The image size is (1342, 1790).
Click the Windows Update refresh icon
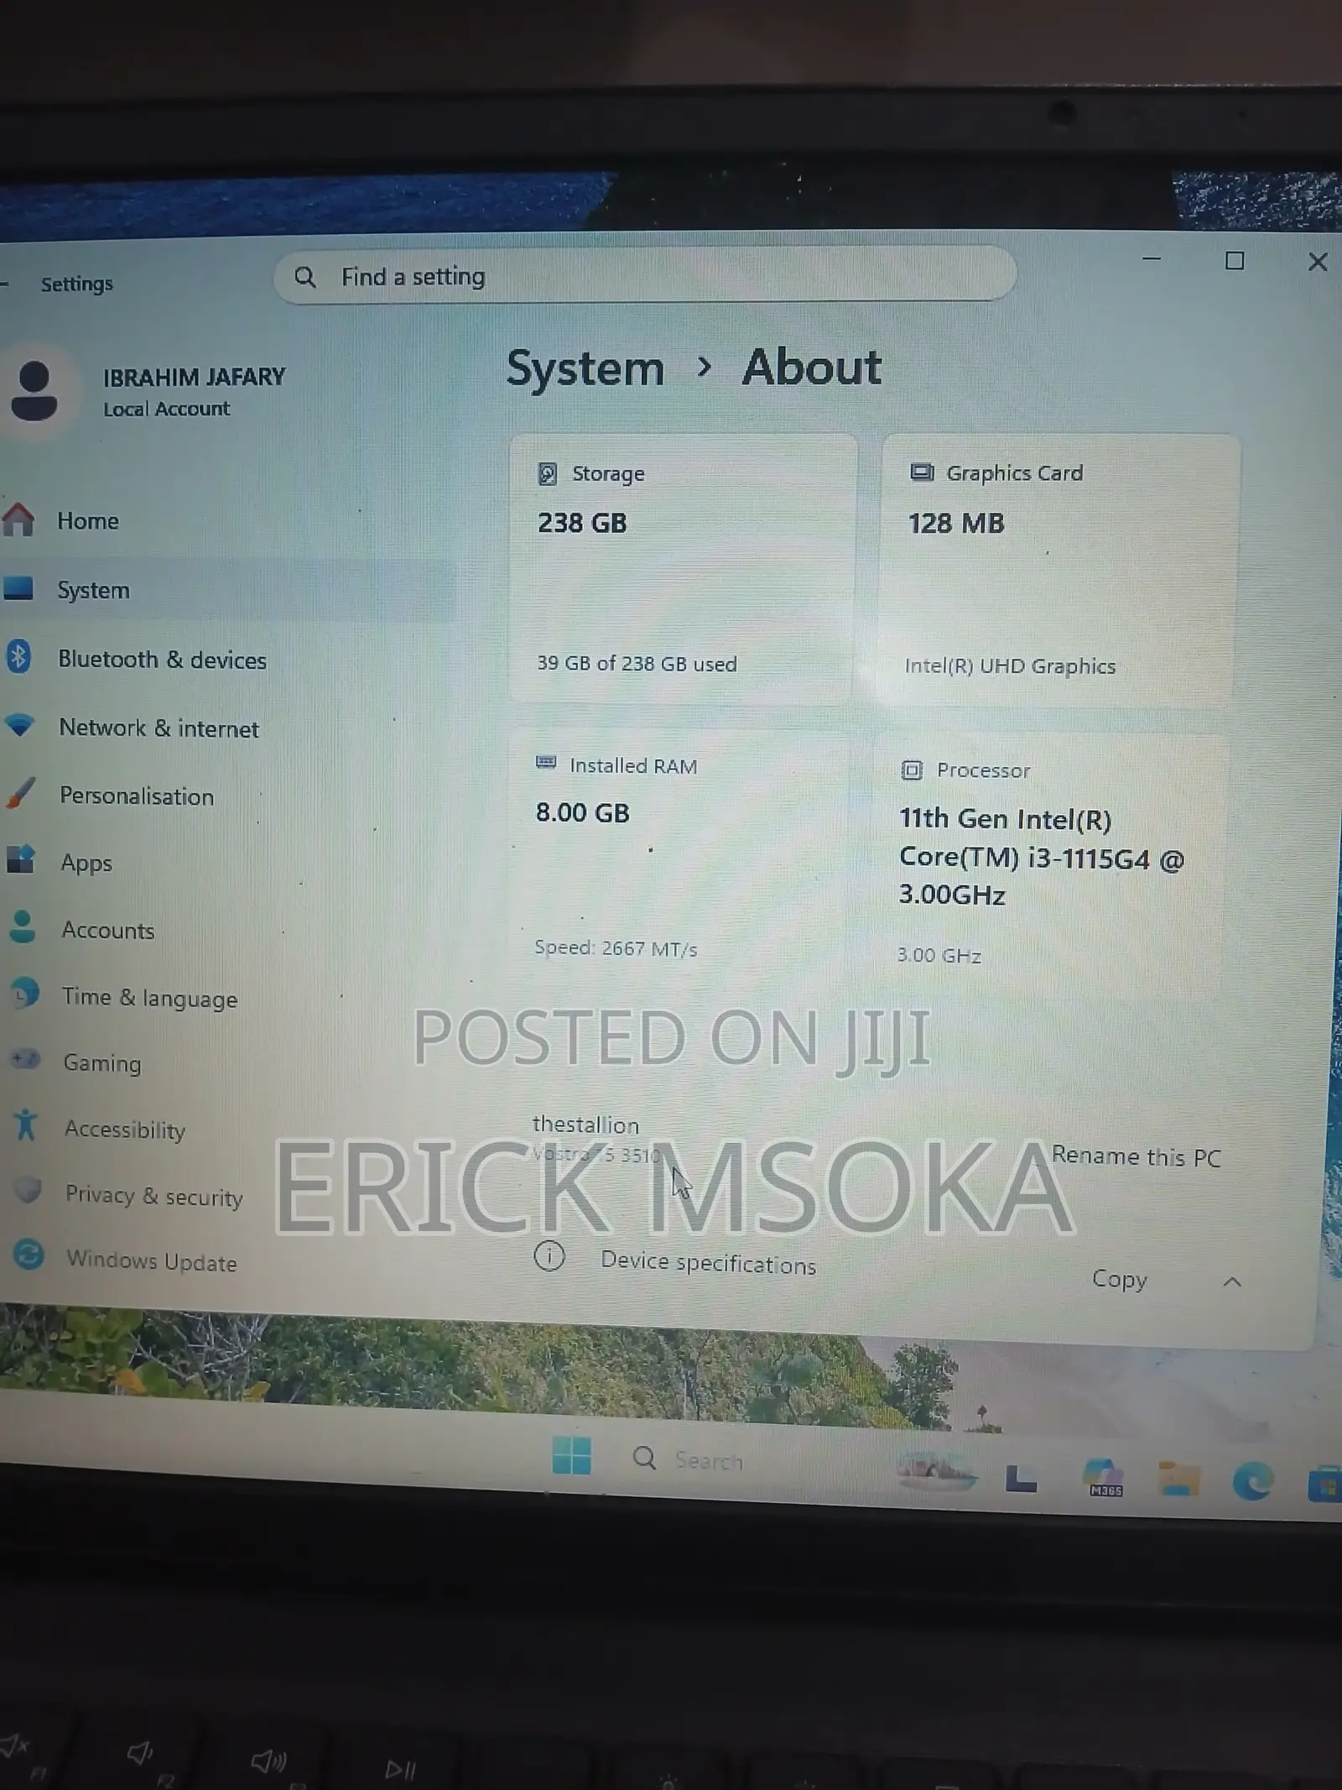[x=29, y=1255]
